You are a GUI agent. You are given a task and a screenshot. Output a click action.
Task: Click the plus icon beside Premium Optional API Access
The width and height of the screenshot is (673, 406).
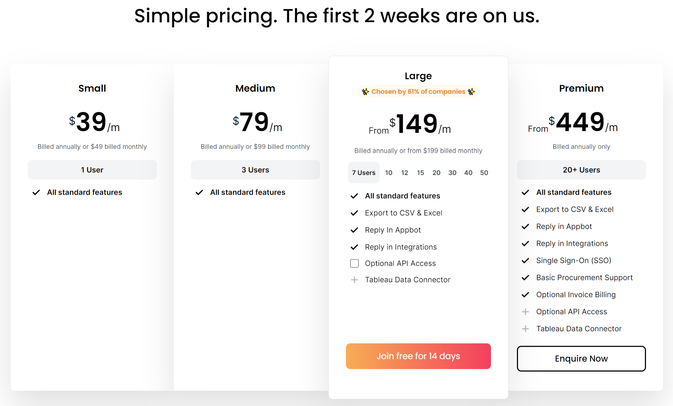click(525, 312)
